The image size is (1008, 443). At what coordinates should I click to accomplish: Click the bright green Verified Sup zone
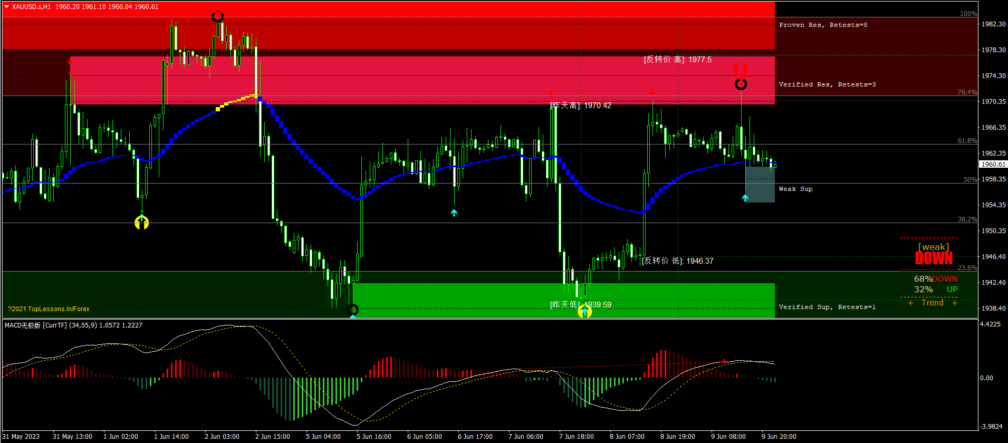[x=563, y=301]
